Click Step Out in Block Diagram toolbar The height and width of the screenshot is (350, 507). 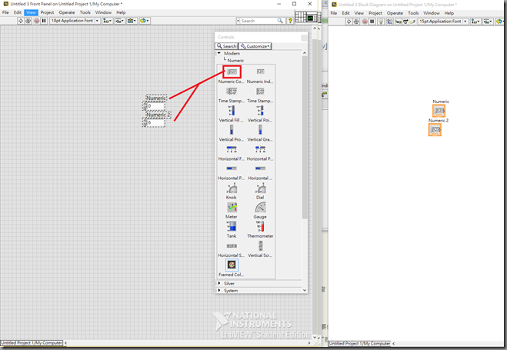coord(412,22)
